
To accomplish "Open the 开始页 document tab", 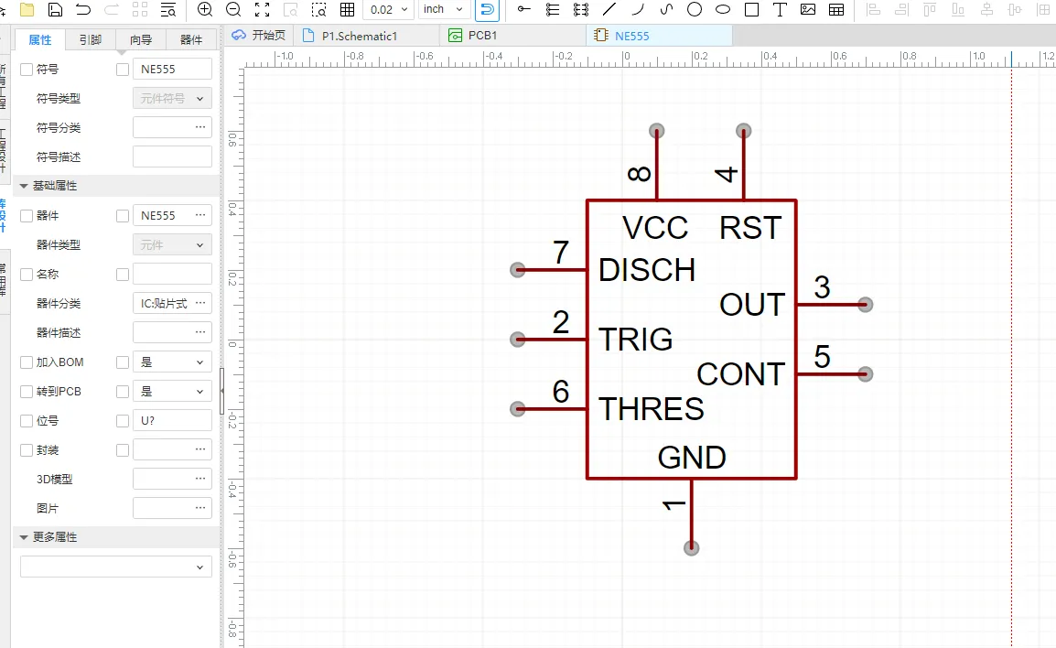I will point(259,36).
